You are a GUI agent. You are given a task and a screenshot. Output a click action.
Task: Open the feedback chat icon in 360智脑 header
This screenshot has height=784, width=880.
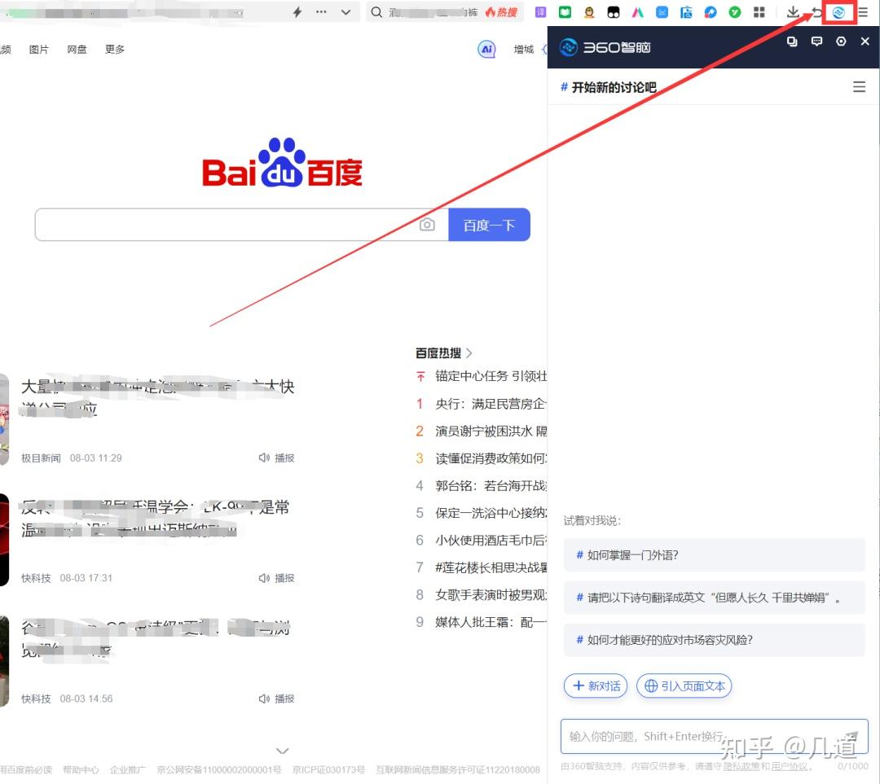pos(816,42)
